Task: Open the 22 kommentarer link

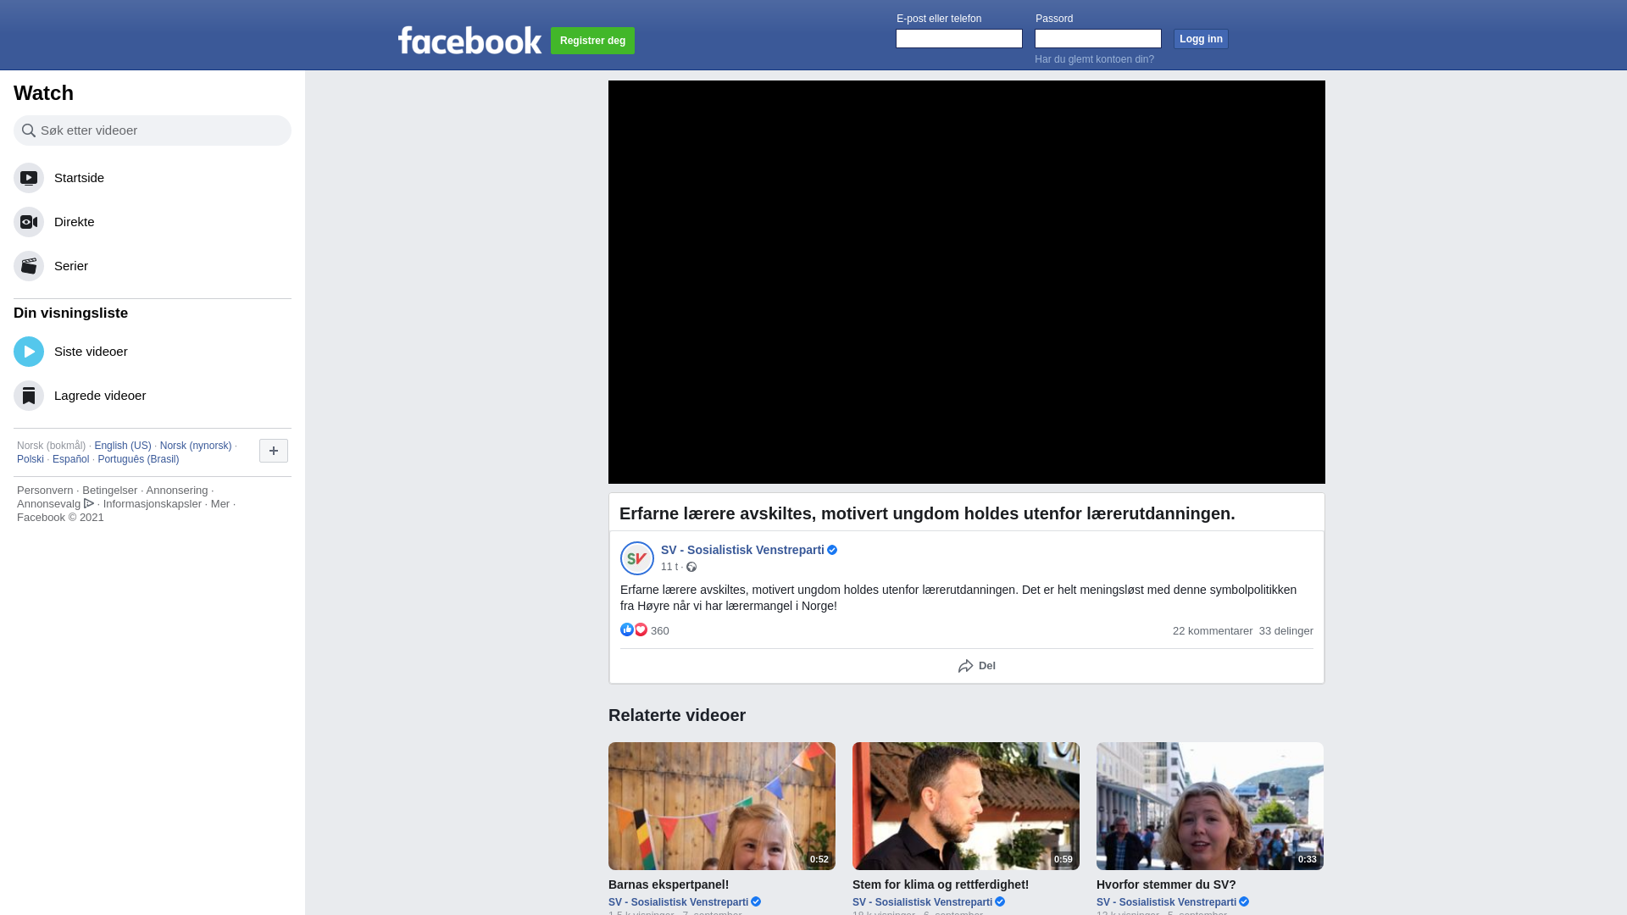Action: [x=1213, y=631]
